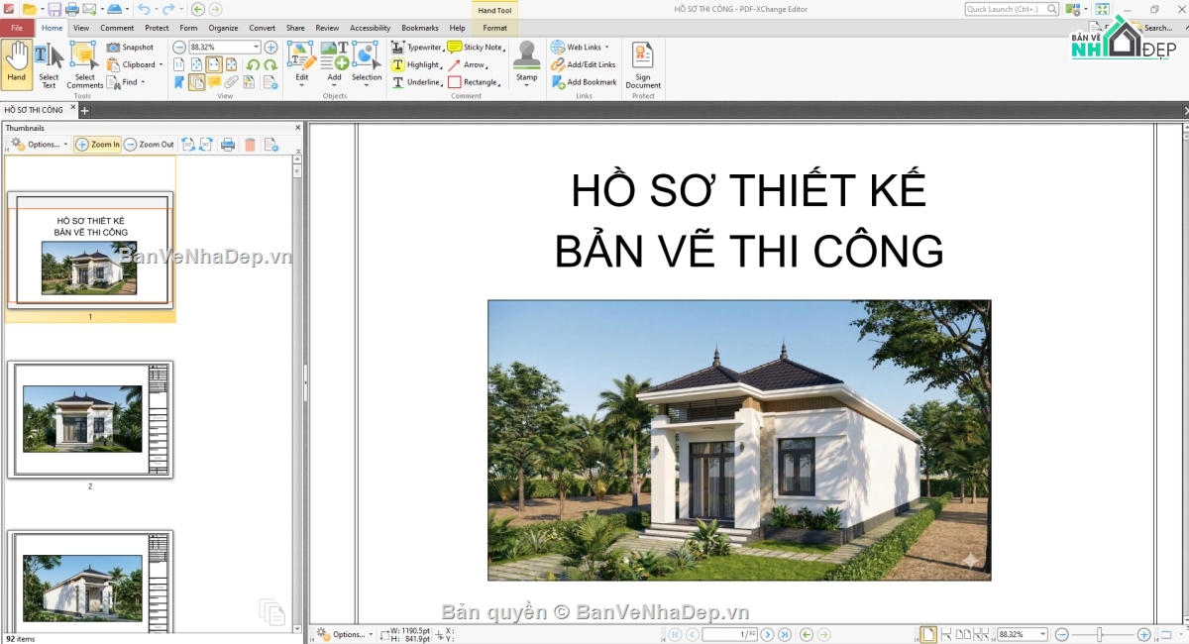Toggle Fit Width page mode in the View group

[x=213, y=64]
